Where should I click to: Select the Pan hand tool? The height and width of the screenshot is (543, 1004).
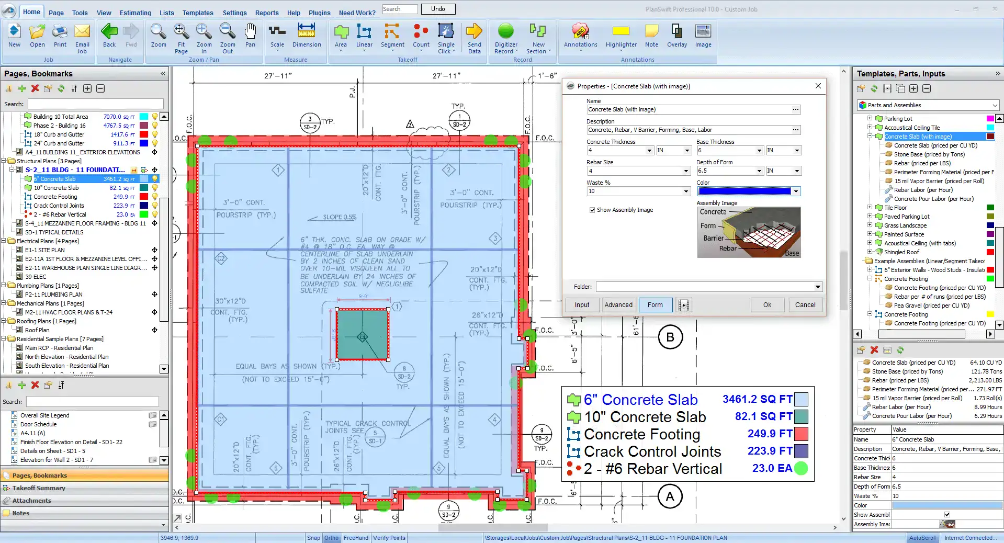click(x=251, y=36)
